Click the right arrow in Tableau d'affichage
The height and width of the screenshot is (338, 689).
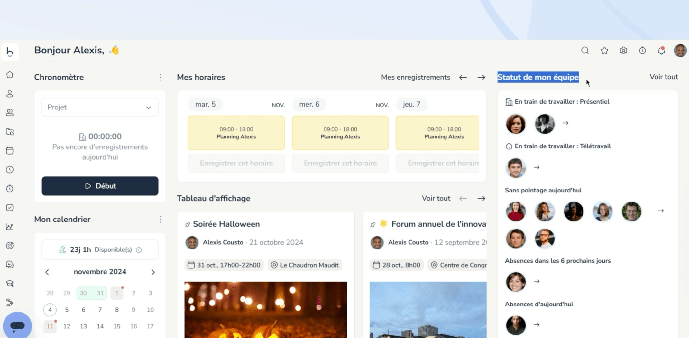[481, 199]
